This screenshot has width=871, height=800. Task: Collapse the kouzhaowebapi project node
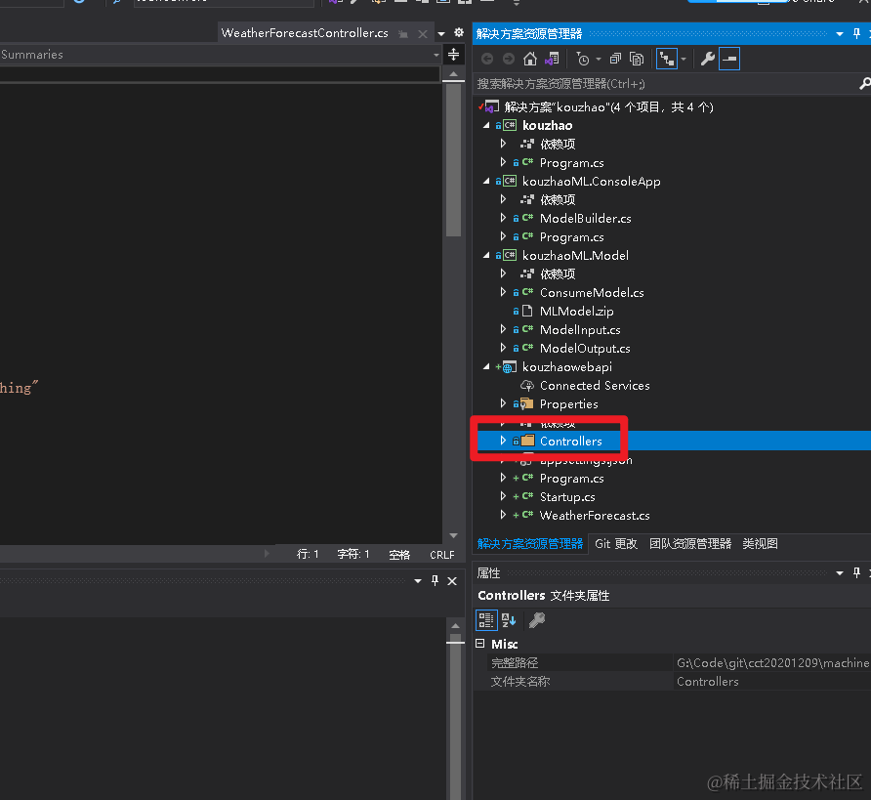tap(486, 366)
